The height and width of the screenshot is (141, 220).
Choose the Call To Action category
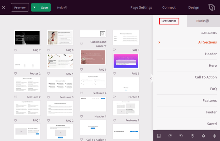(x=206, y=77)
